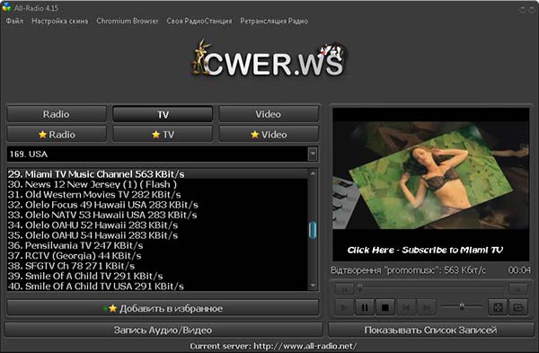539x353 pixels.
Task: Click channel list scrollbar up arrow
Action: [313, 173]
